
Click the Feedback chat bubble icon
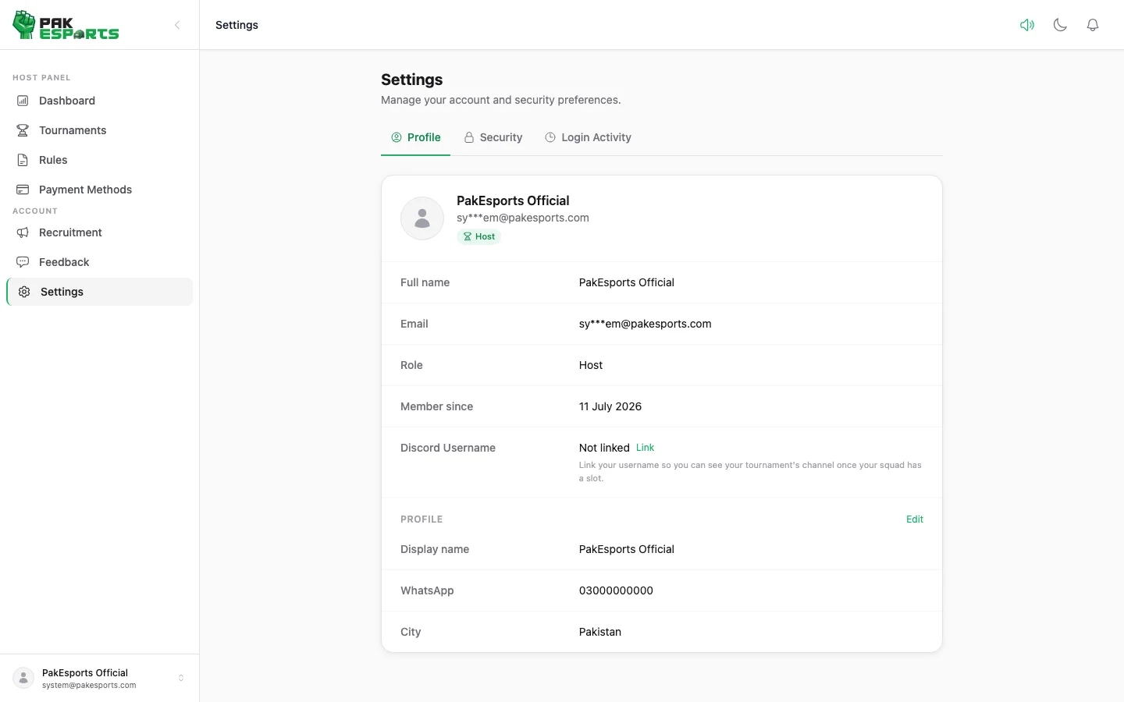23,262
